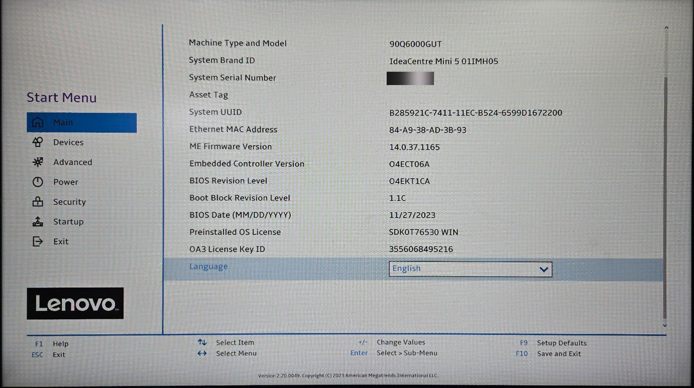Screen dimensions: 694x388
Task: Click the BIOS Date (MM/DD/YYYY) label
Action: 240,215
